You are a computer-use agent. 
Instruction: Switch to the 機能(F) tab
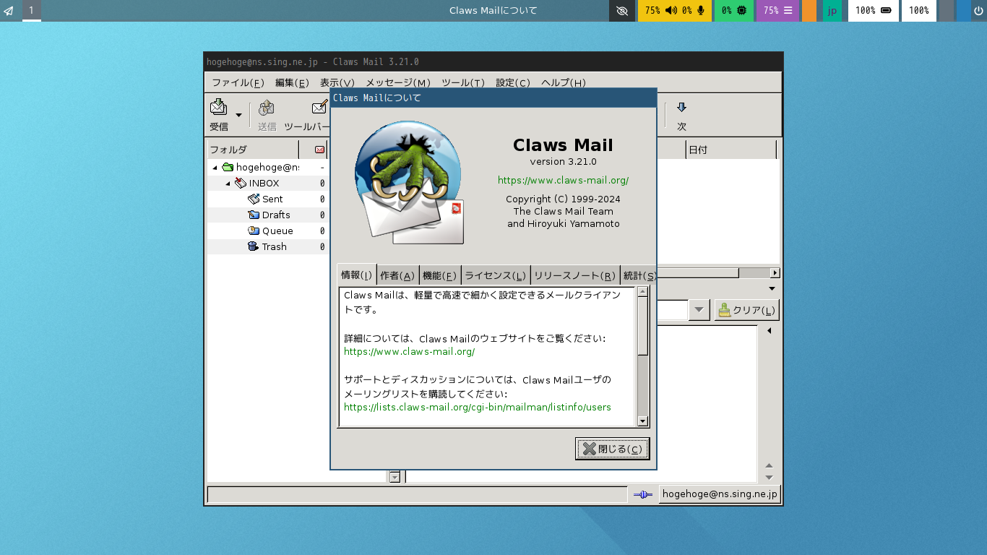(x=440, y=275)
